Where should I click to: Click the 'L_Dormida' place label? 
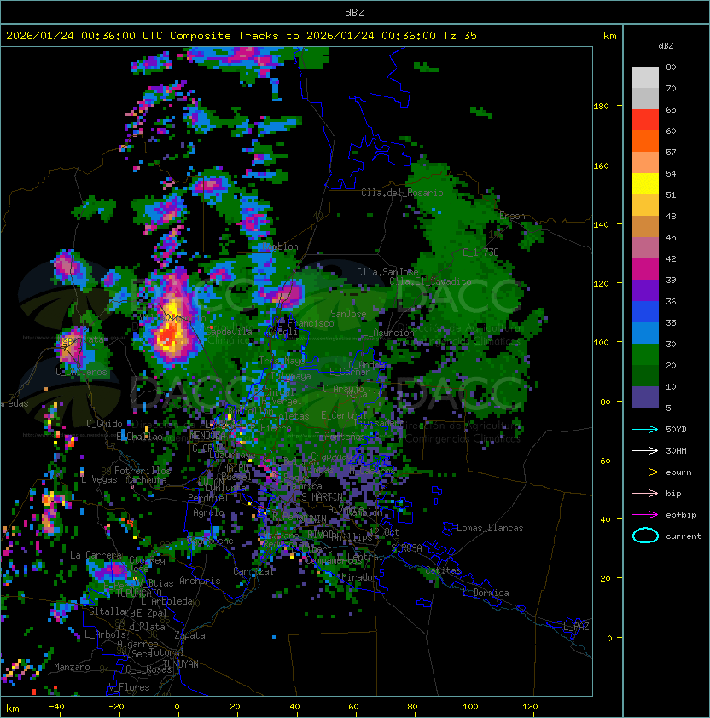click(486, 593)
